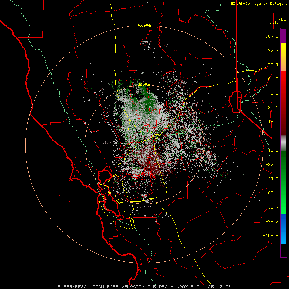This screenshot has height=289, width=289.
Task: Select the -109.8 velocity scale value
Action: point(271,236)
